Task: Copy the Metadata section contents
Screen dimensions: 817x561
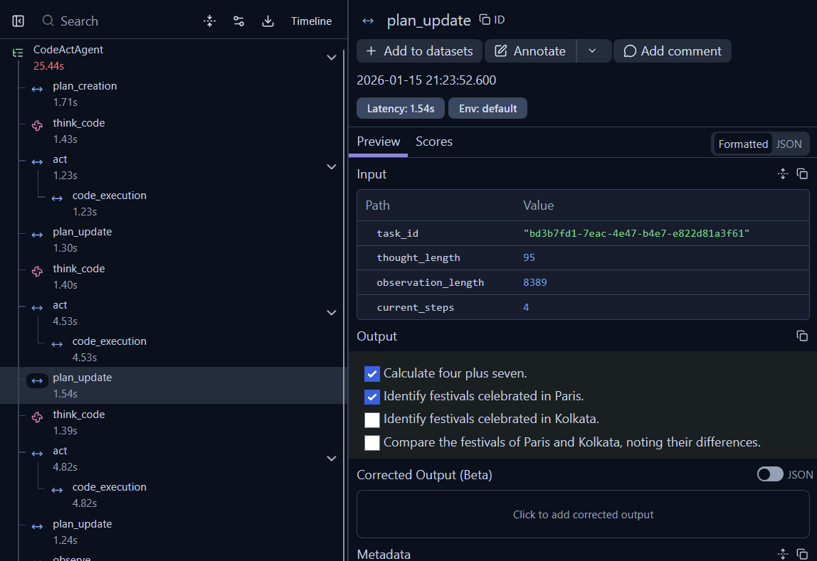Action: click(802, 554)
